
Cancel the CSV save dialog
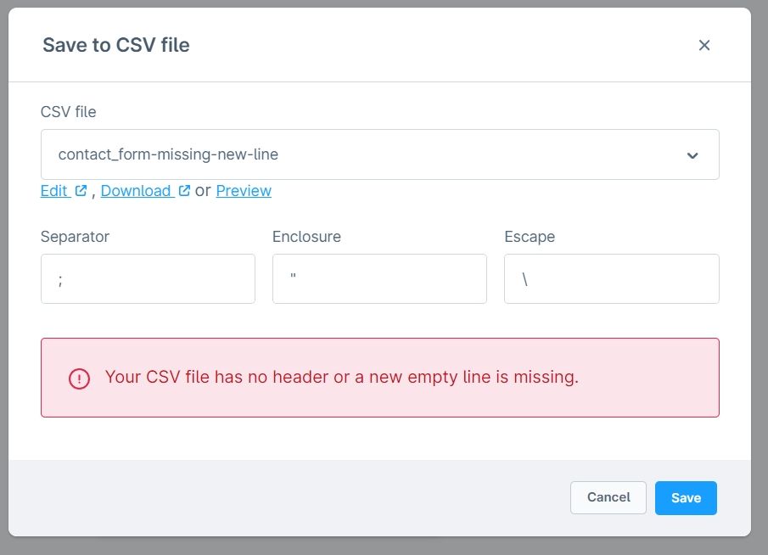608,497
